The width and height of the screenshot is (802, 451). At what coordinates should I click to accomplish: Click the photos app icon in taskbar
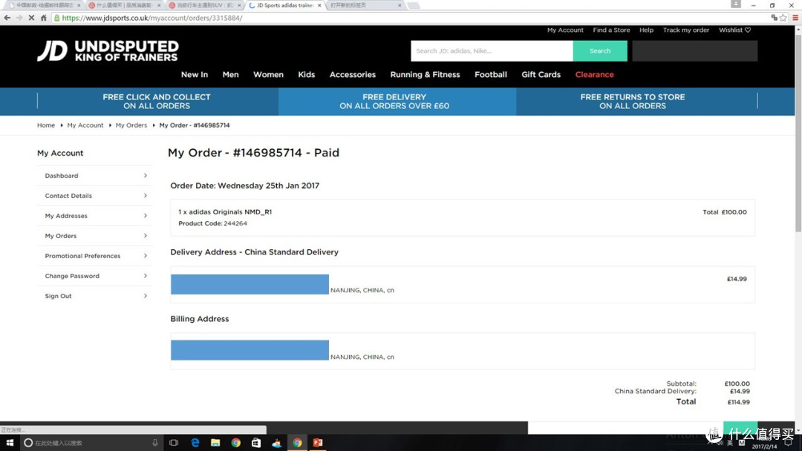point(277,443)
